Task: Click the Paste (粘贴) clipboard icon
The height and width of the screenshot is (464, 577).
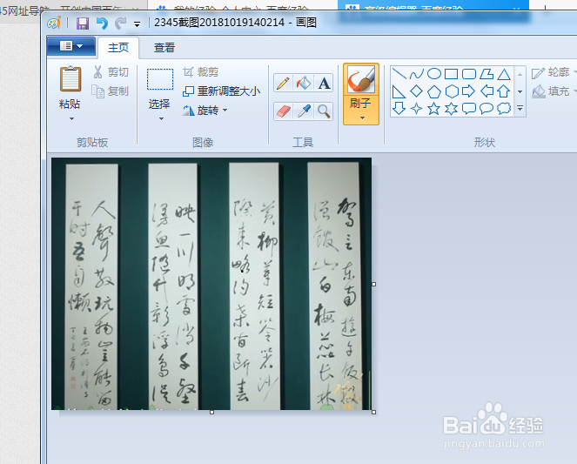Action: pyautogui.click(x=70, y=78)
